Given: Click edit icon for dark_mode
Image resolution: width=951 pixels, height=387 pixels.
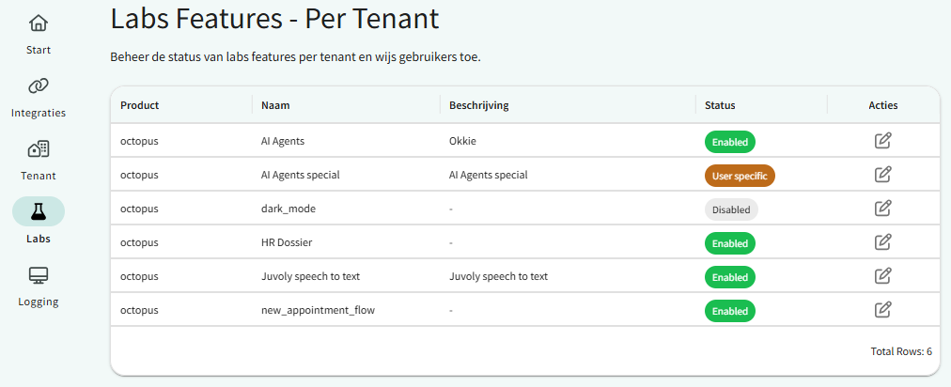Looking at the screenshot, I should pos(882,209).
